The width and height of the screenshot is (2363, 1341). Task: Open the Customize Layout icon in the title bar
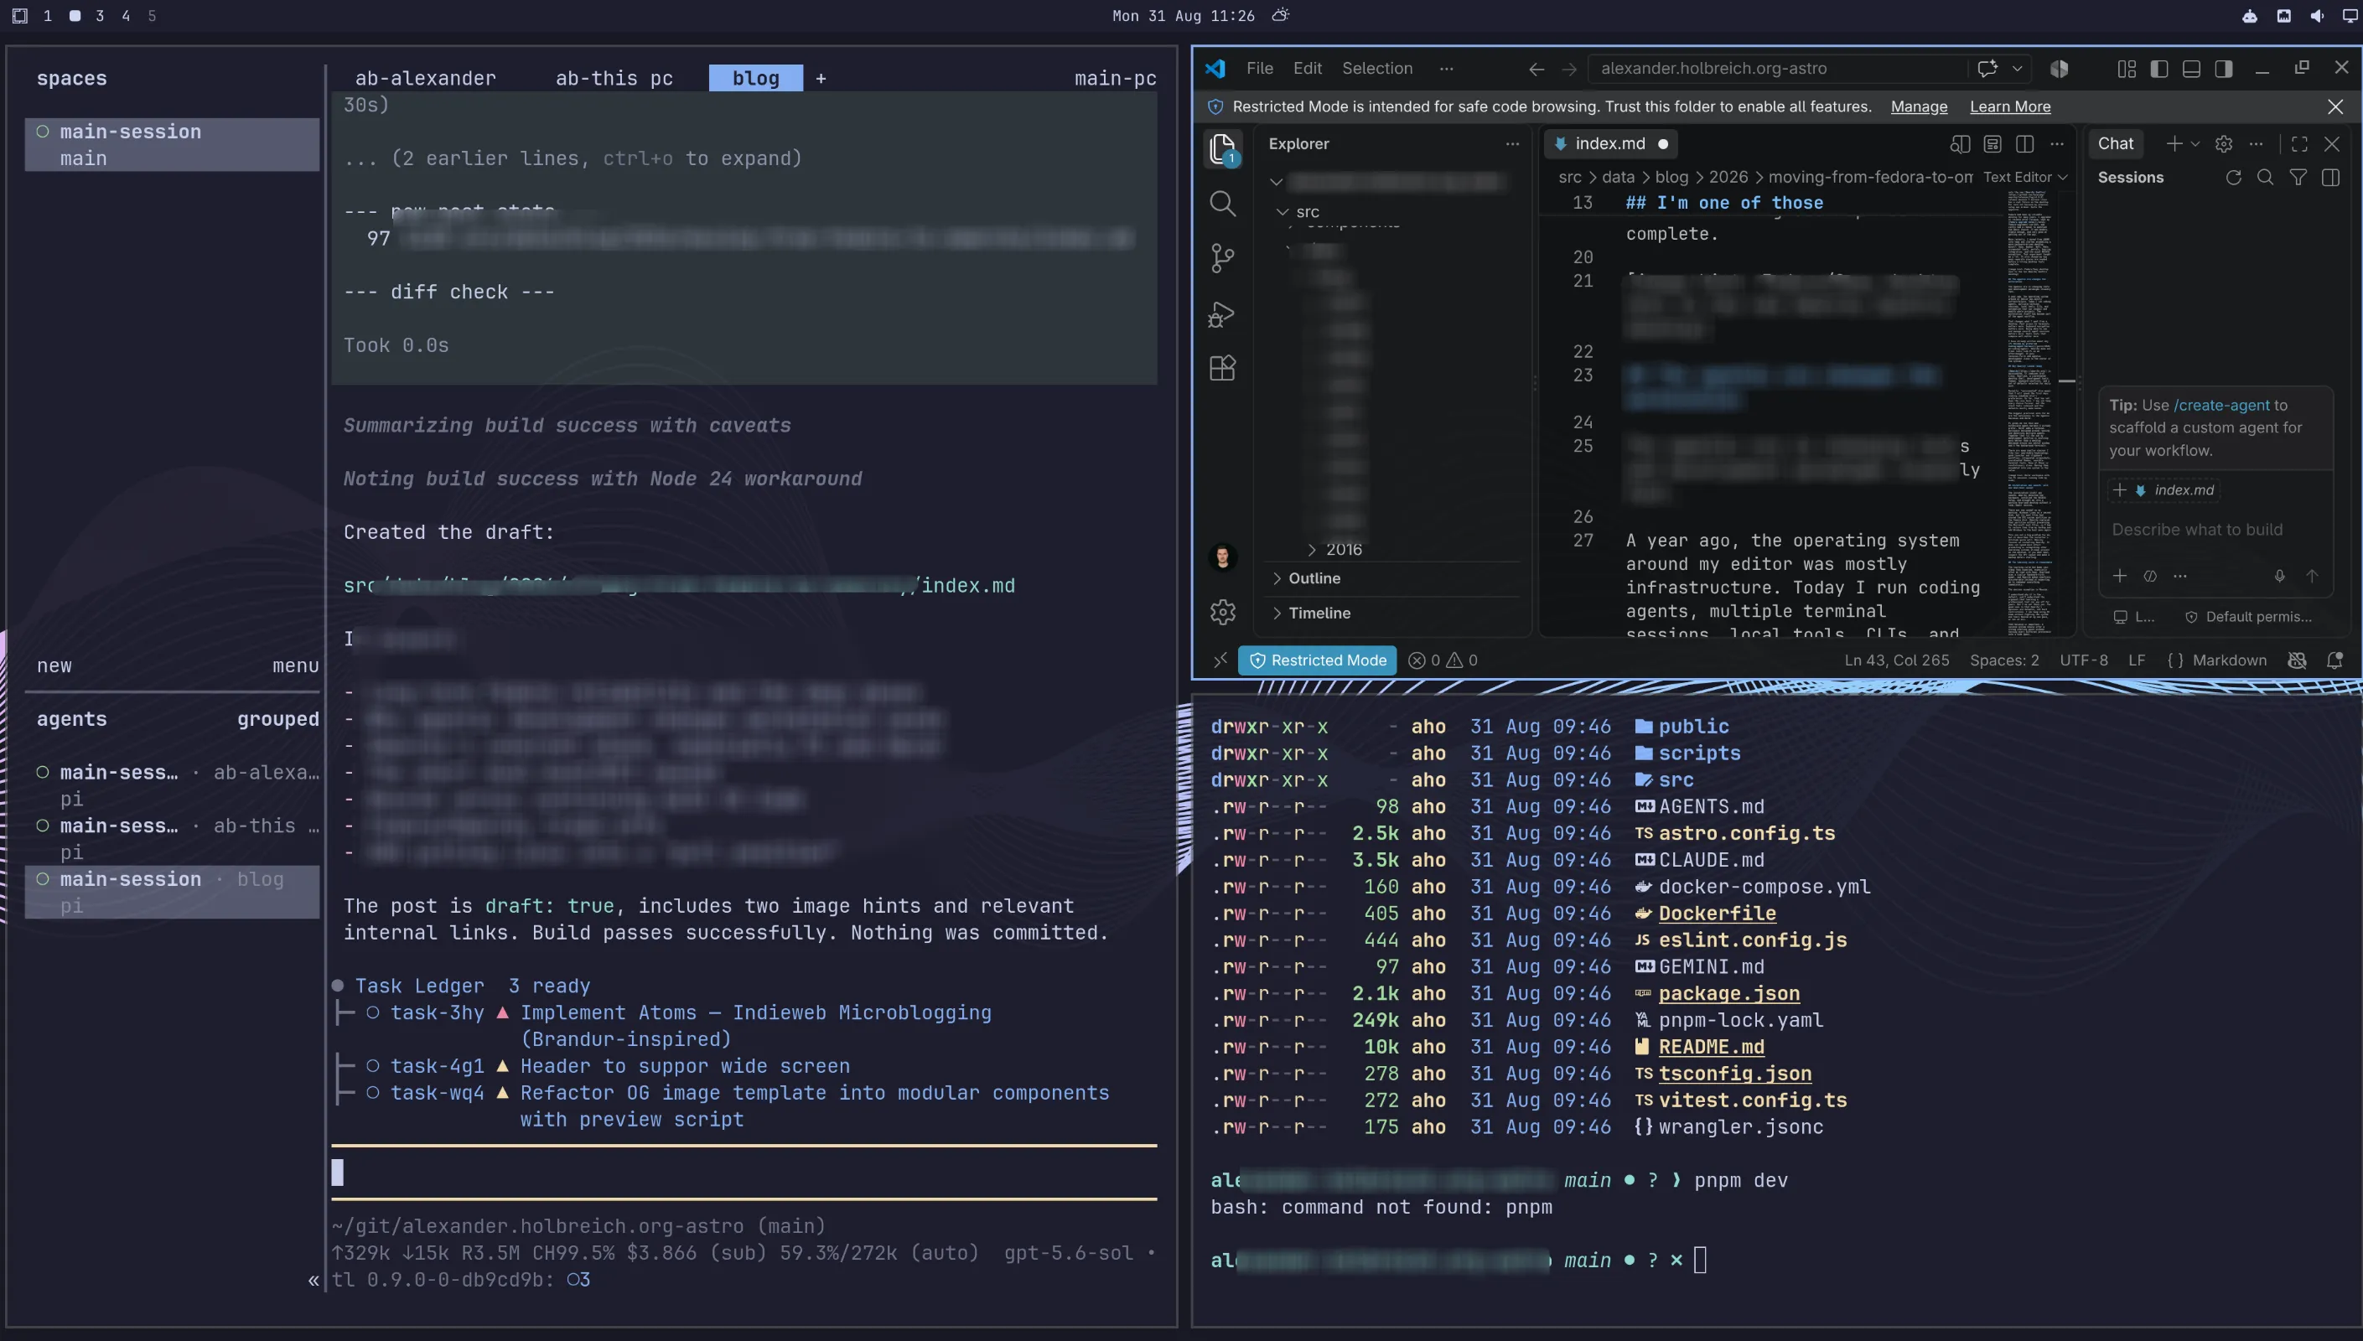click(2127, 69)
